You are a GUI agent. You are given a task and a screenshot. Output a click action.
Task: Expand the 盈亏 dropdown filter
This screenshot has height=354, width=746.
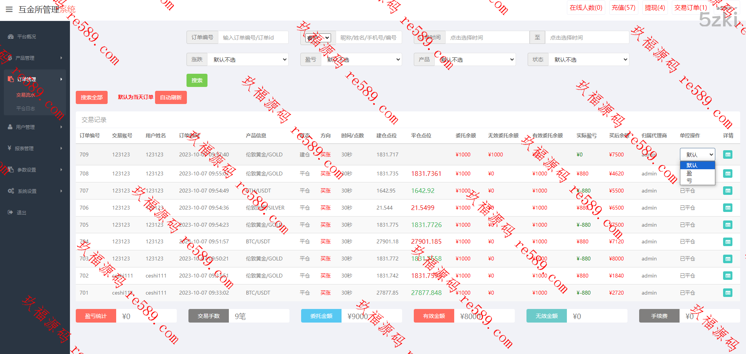362,59
